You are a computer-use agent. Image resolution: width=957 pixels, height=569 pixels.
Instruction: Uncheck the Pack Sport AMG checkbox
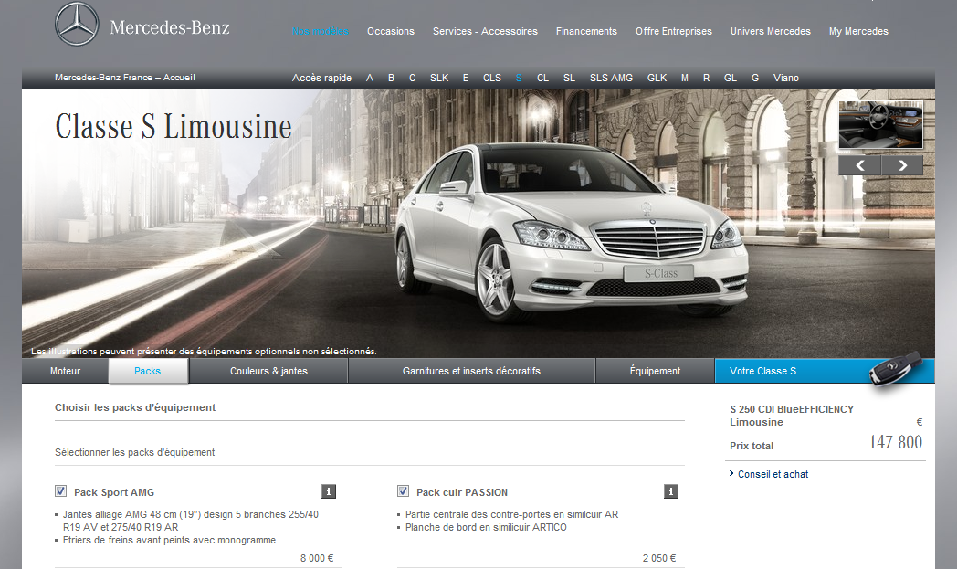pos(61,490)
